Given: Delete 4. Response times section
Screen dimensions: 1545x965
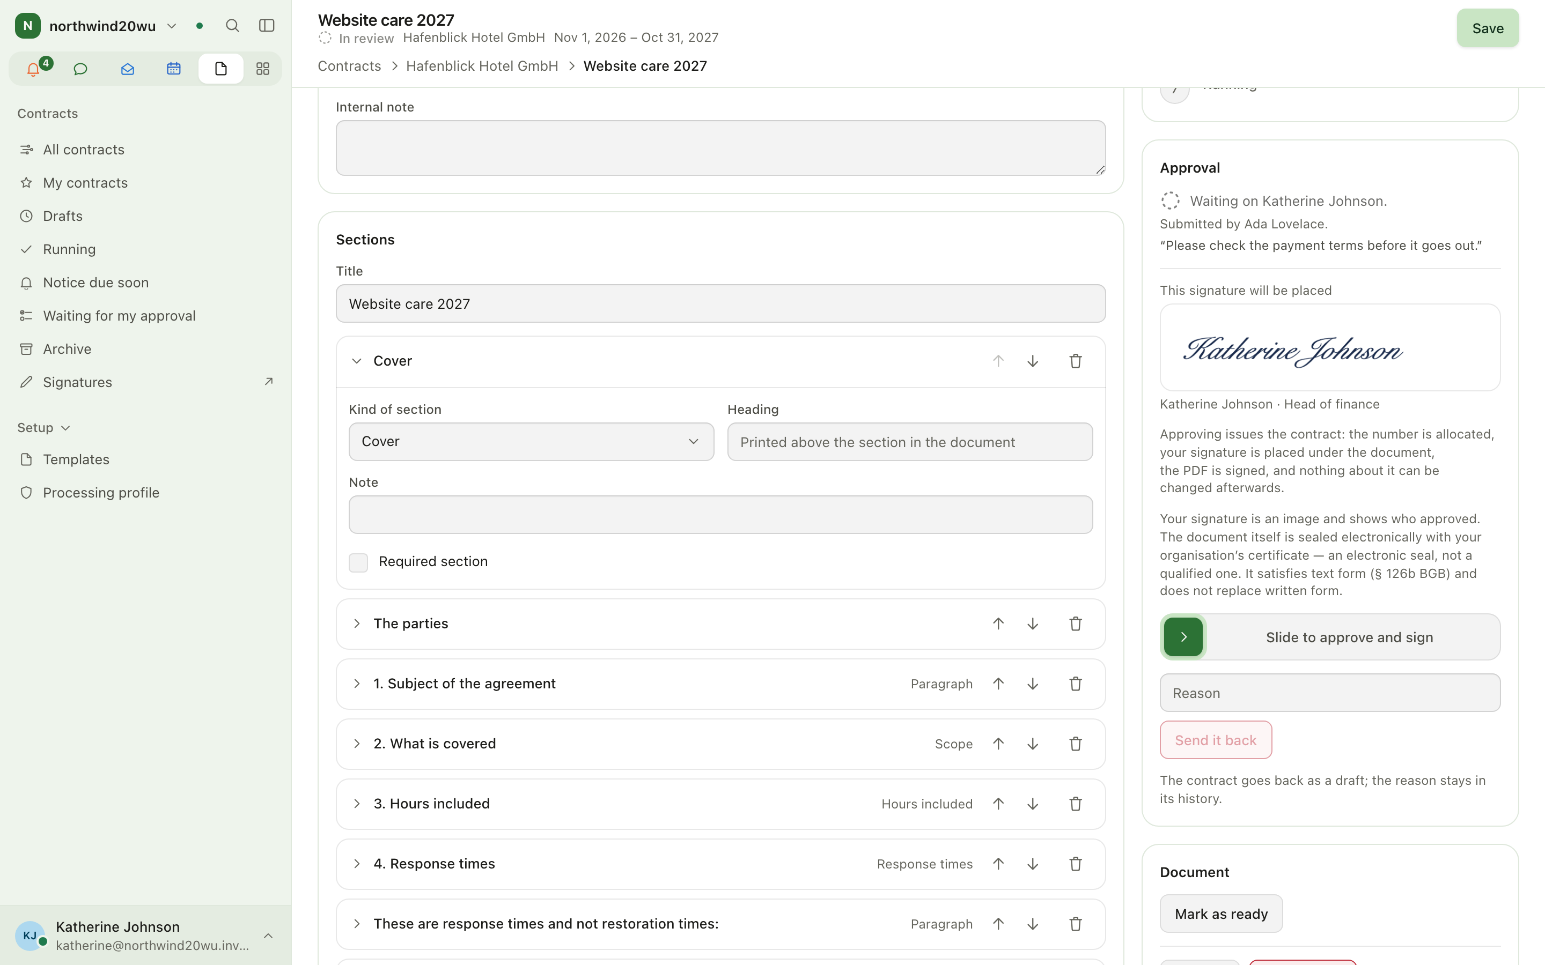Looking at the screenshot, I should pos(1076,864).
